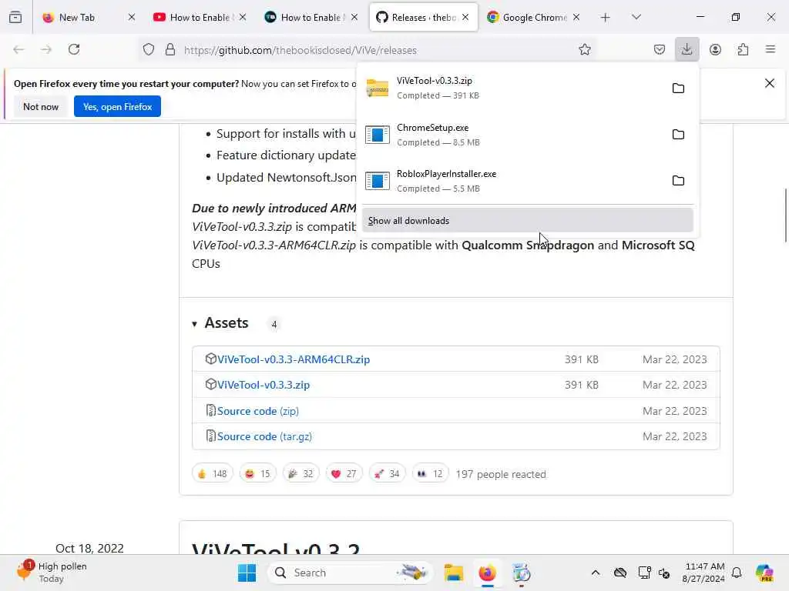This screenshot has height=591, width=789.
Task: Switch to the Google Chrome tab
Action: click(533, 18)
